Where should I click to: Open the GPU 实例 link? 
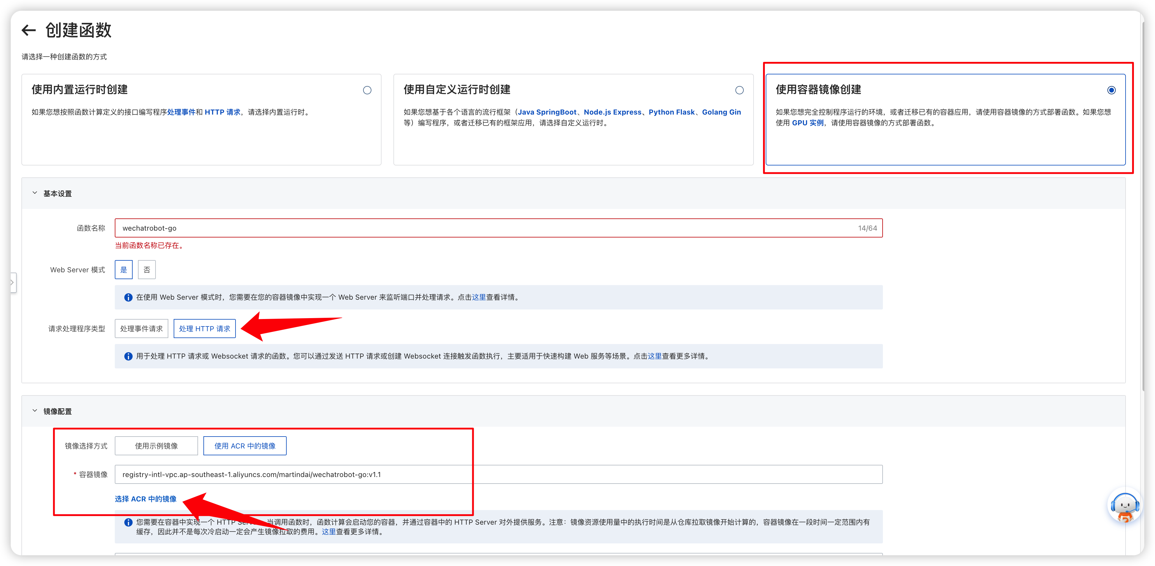(807, 123)
